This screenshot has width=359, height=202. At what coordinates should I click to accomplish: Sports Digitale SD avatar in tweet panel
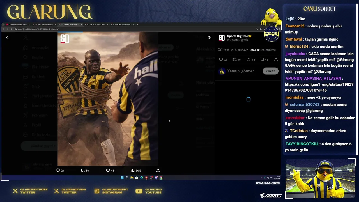click(x=222, y=38)
